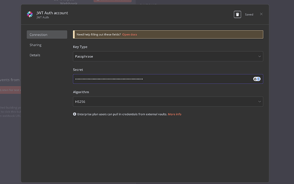
Task: Click the Algorithm label
Action: pos(81,92)
